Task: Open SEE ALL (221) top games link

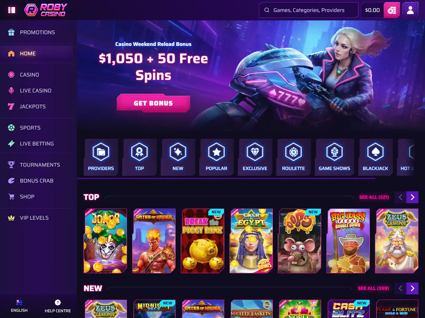Action: click(374, 197)
